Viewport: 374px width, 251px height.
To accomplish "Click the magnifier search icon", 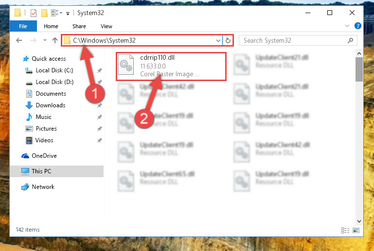I will click(350, 40).
